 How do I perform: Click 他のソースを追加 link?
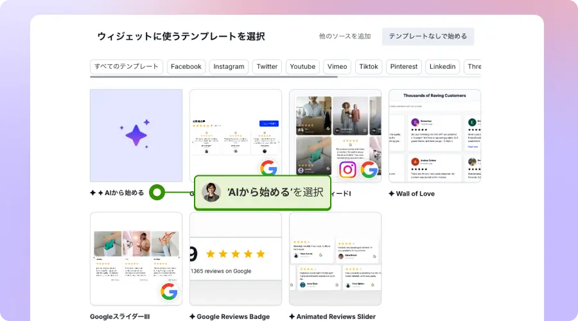pyautogui.click(x=345, y=37)
